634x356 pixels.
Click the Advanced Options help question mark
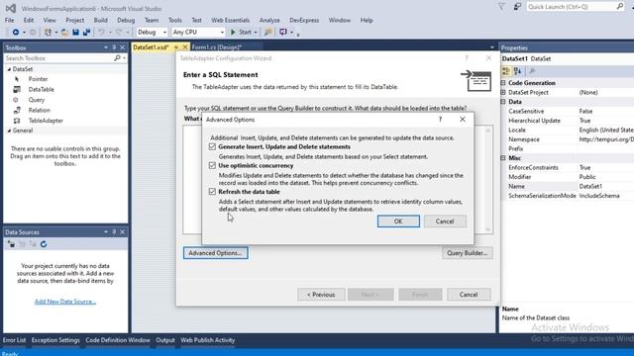pyautogui.click(x=440, y=120)
